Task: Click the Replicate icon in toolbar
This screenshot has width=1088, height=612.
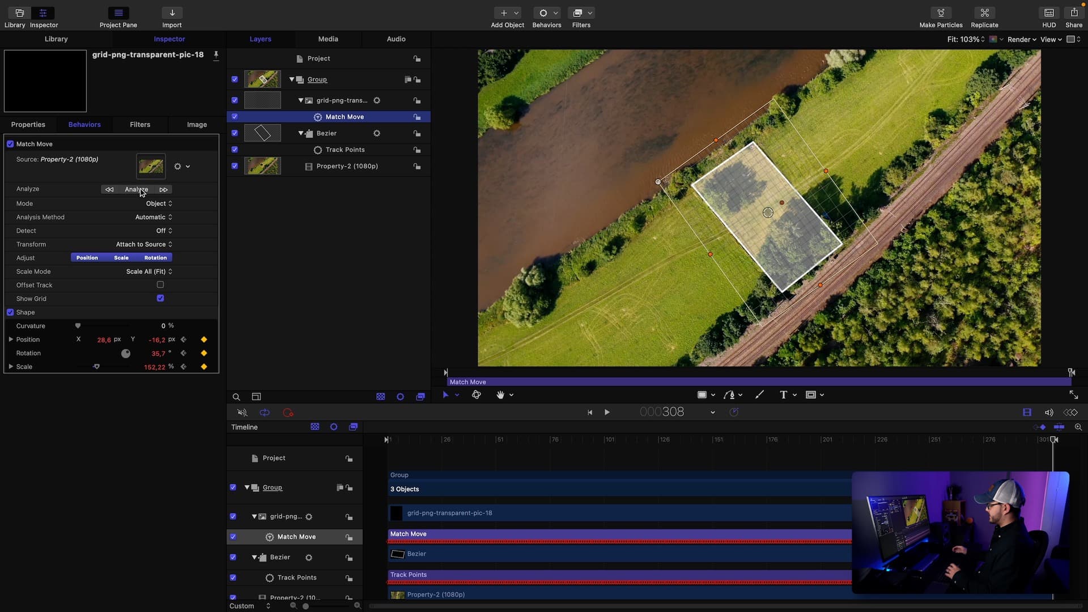Action: coord(984,13)
